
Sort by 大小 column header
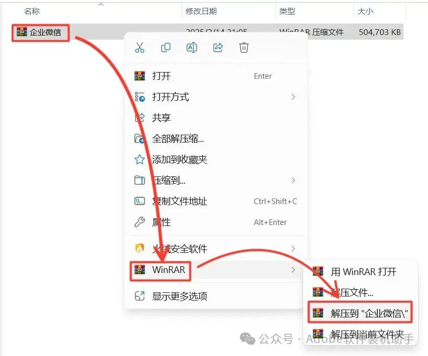[365, 11]
